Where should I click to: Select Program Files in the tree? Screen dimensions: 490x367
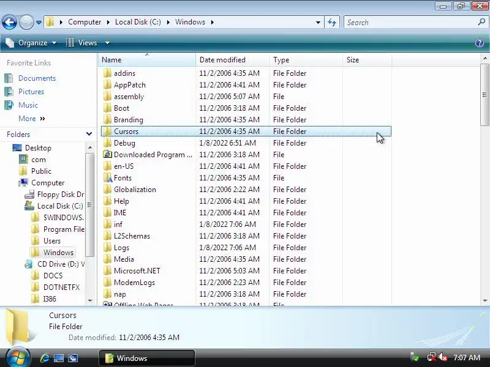click(64, 229)
